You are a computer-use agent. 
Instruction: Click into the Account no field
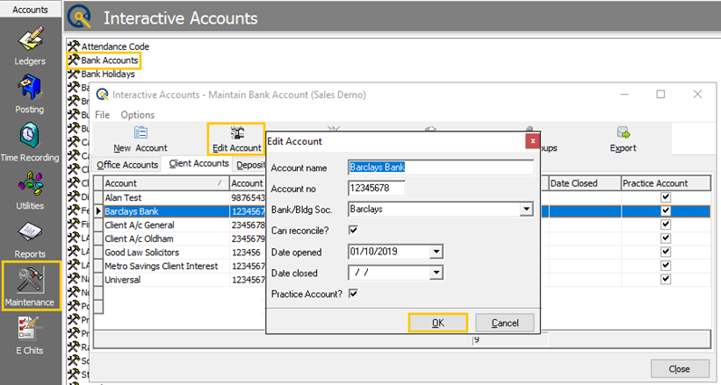[377, 188]
